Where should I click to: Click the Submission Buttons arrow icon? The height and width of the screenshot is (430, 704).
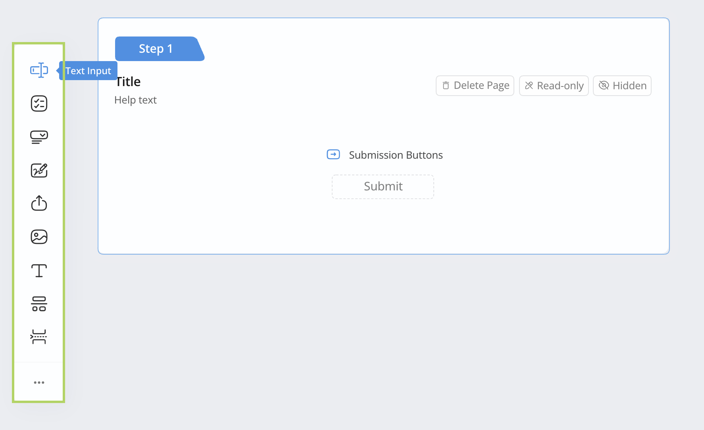333,154
